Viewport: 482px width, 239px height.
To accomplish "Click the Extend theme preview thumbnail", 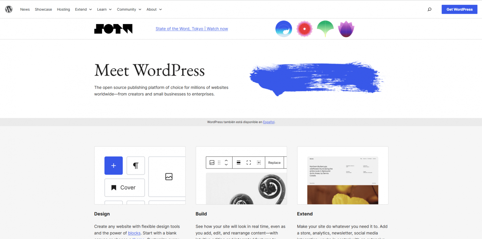I will coord(343,175).
